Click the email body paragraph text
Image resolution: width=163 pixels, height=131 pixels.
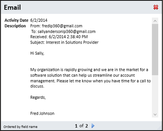90,78
